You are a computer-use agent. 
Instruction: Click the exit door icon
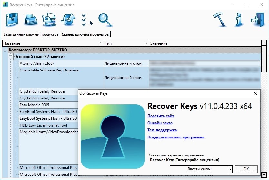point(257,20)
